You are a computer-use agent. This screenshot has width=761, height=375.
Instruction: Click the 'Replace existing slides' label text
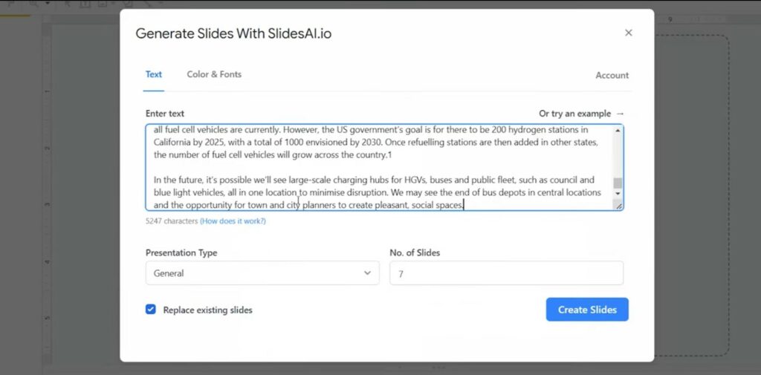208,310
